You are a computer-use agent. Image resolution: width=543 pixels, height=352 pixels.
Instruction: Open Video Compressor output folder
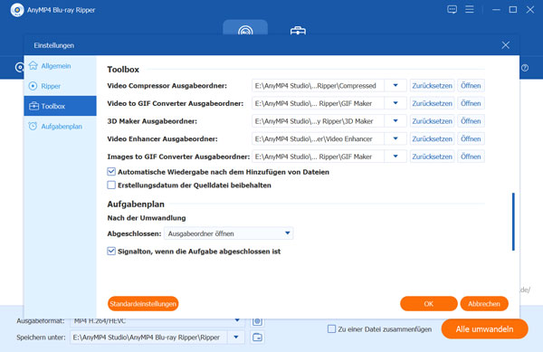pos(471,85)
